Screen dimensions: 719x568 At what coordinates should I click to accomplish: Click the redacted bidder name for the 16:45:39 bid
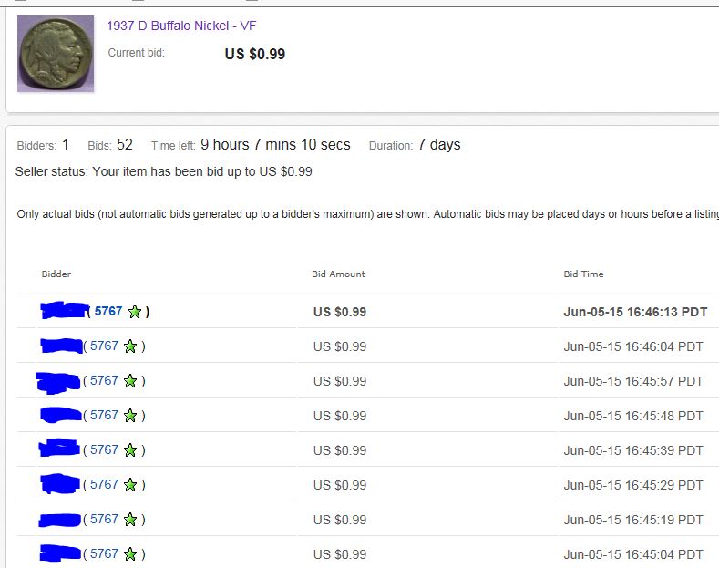click(x=59, y=449)
